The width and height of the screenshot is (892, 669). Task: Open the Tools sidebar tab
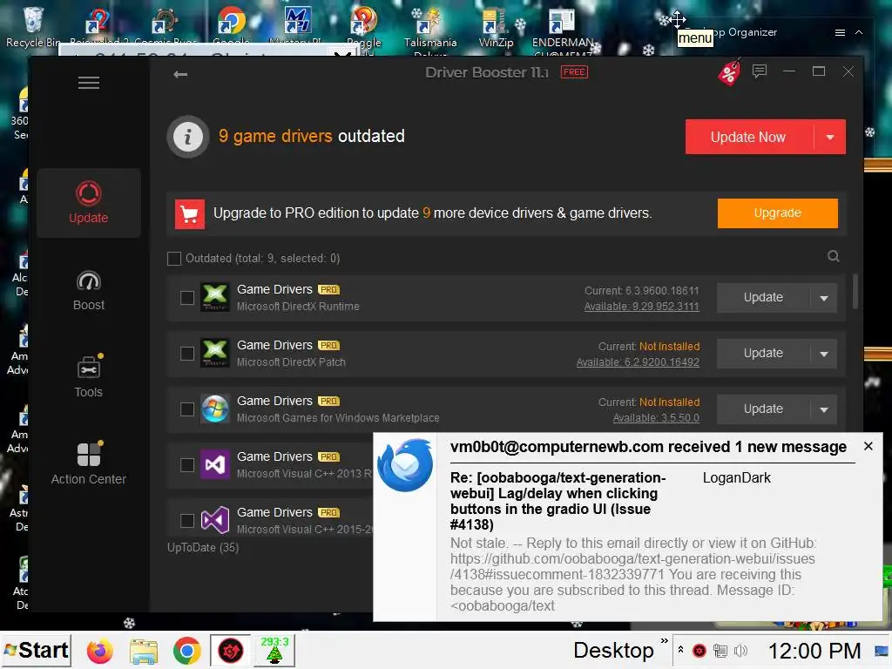[x=89, y=377]
